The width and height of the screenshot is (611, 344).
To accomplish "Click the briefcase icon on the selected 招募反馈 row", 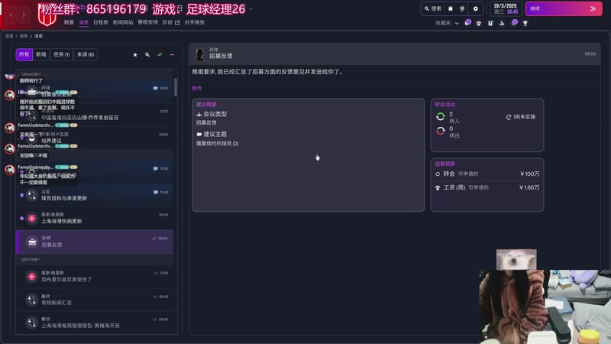I will tap(32, 242).
